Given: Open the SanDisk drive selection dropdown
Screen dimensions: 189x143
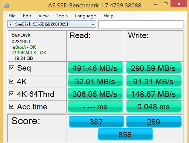Looking at the screenshot, I should (x=52, y=24).
